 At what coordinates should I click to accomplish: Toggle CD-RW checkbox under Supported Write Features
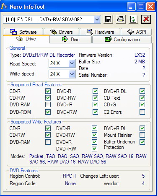click(48, 135)
